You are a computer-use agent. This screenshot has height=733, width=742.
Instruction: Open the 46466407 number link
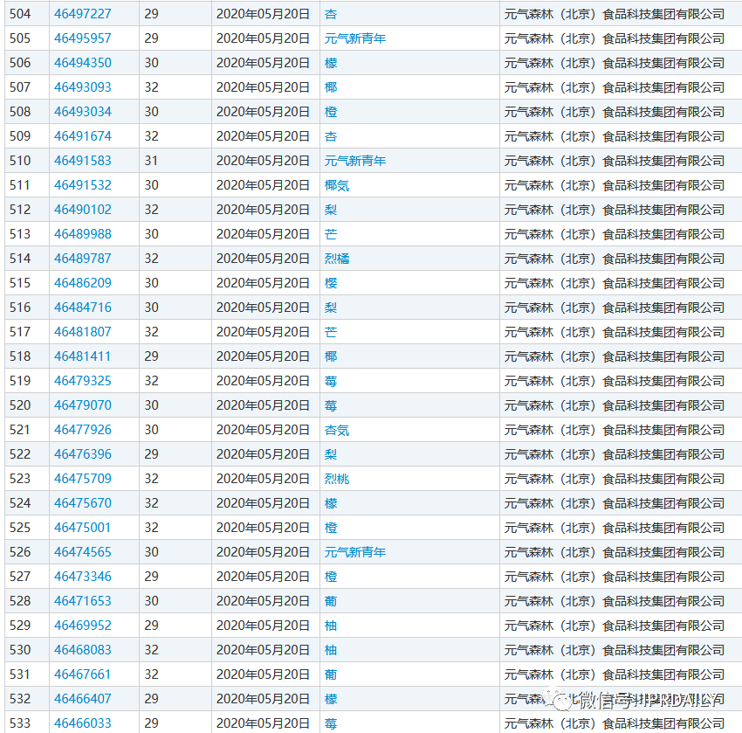(x=83, y=699)
